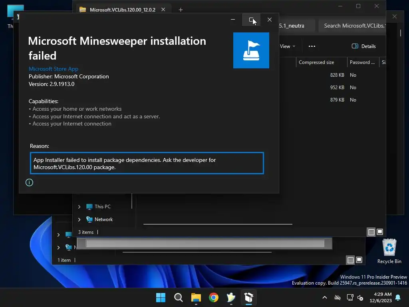Open the See more ellipsis menu

[312, 46]
